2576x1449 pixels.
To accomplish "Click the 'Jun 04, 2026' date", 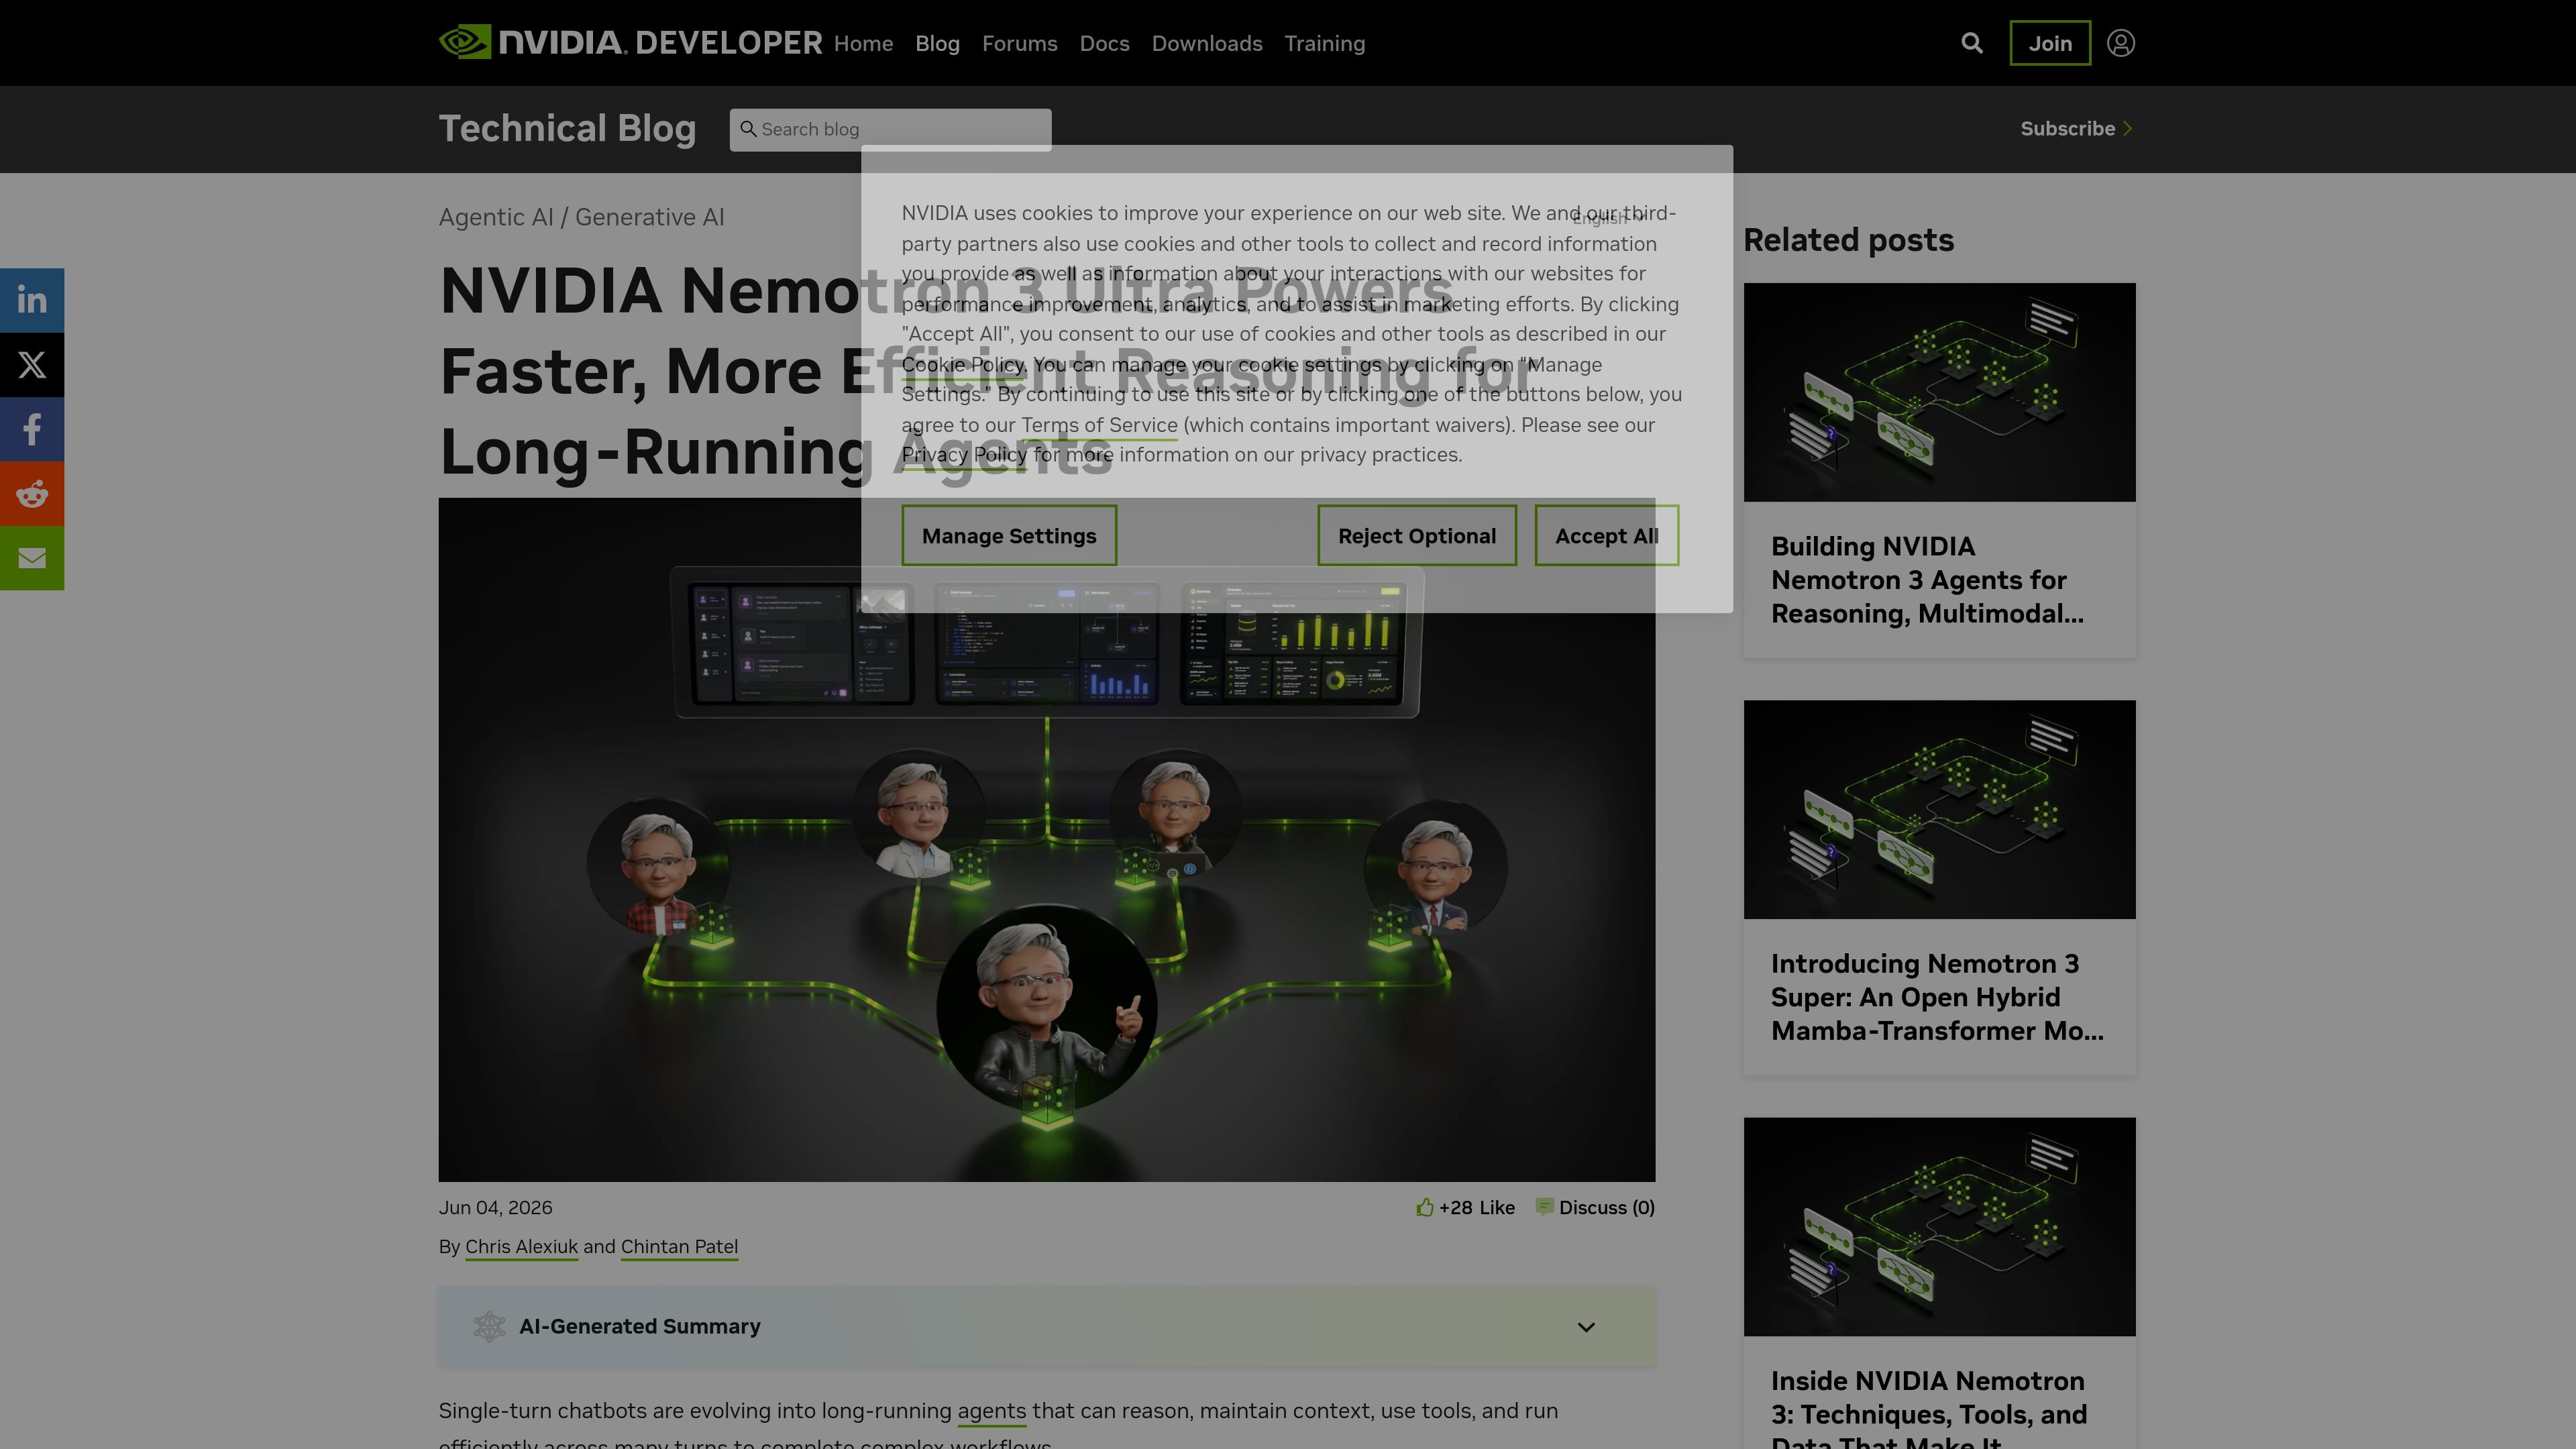I will click(x=495, y=1207).
